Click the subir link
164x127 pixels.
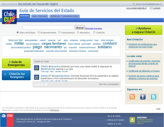coord(158,109)
